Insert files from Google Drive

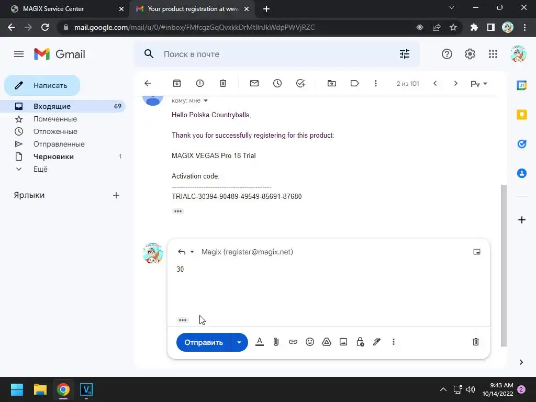pos(327,342)
